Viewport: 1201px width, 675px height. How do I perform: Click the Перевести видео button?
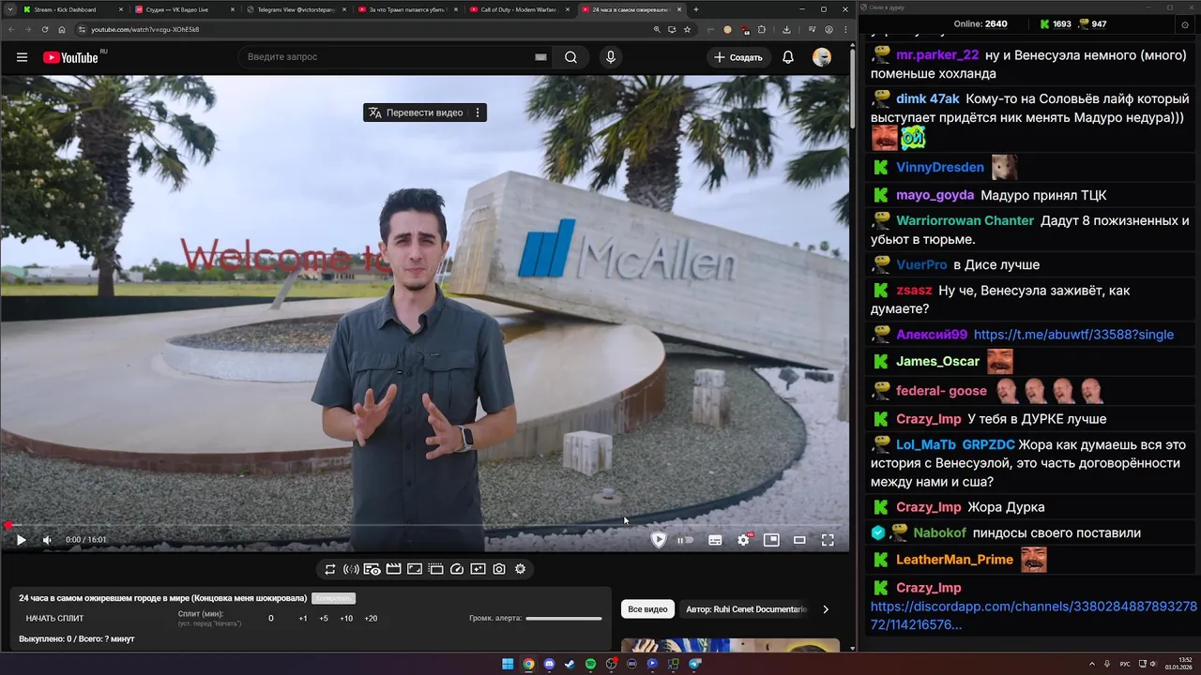pyautogui.click(x=416, y=112)
